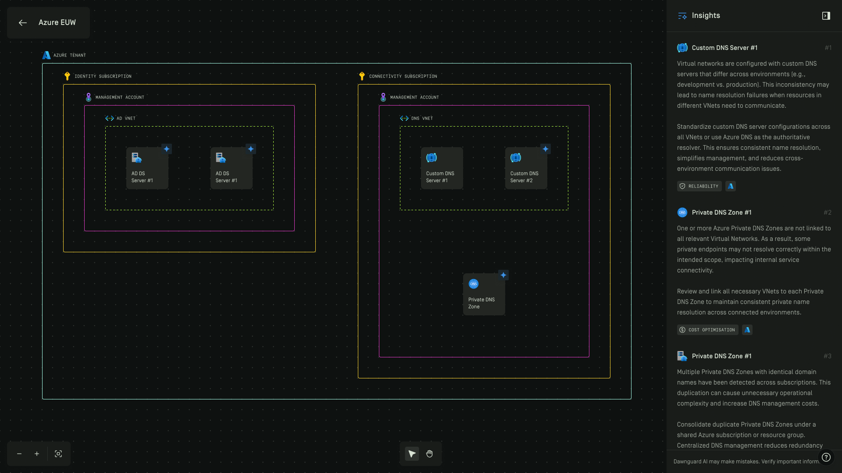Screen dimensions: 842x473
Task: Click the Azure Tenant label icon
Action: (46, 55)
